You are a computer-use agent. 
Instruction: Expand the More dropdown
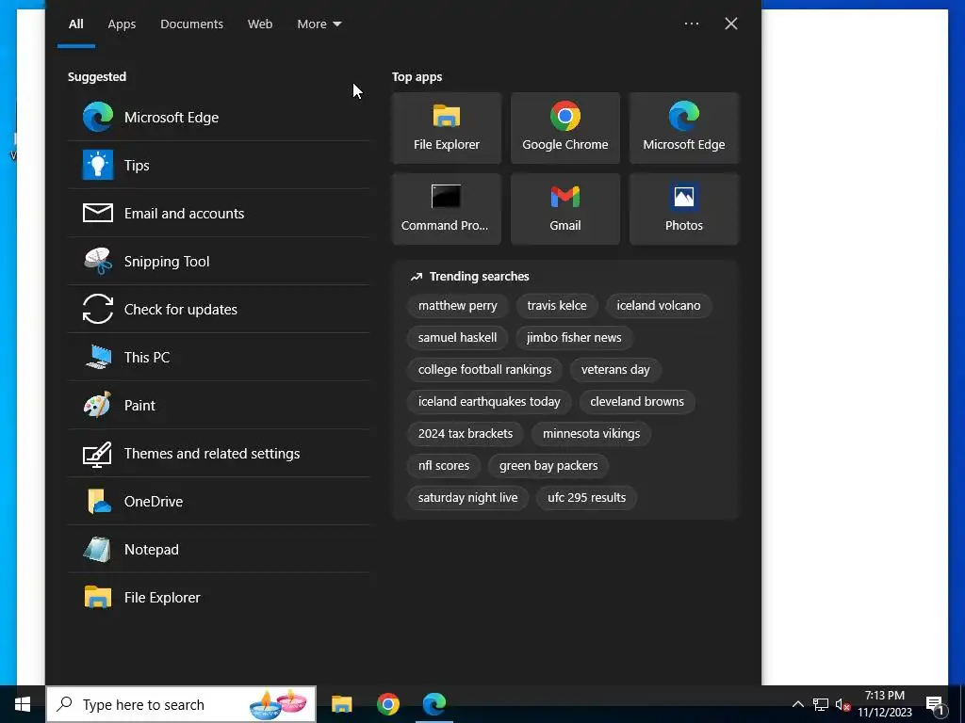point(319,24)
